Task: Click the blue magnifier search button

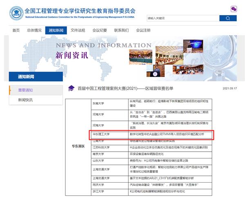Action: coord(228,18)
